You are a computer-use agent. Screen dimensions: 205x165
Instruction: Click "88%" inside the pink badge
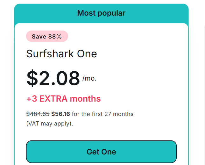[x=55, y=36]
